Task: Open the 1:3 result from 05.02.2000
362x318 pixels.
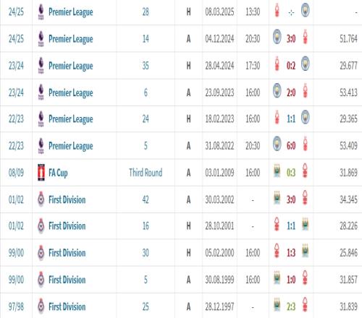Action: [291, 253]
